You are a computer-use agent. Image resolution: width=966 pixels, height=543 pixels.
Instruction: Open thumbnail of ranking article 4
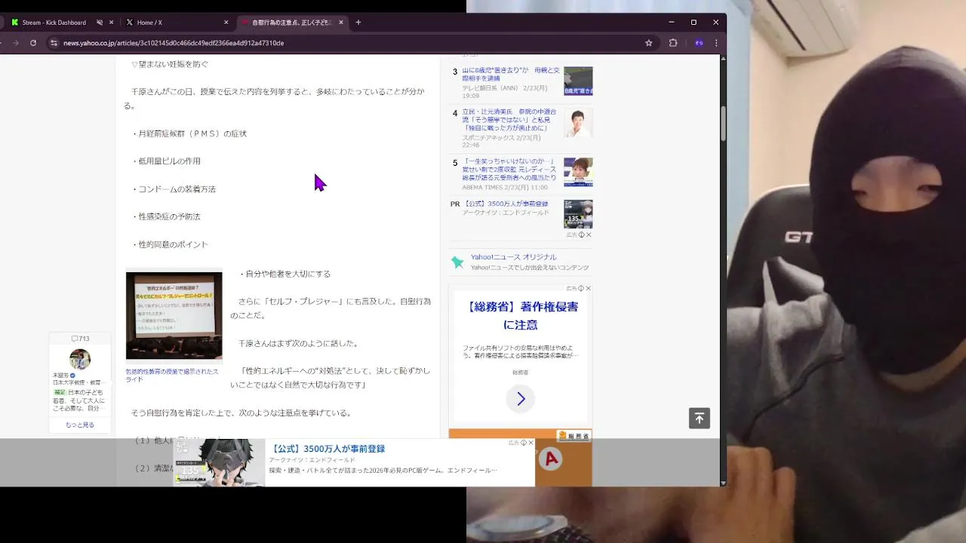coord(578,122)
